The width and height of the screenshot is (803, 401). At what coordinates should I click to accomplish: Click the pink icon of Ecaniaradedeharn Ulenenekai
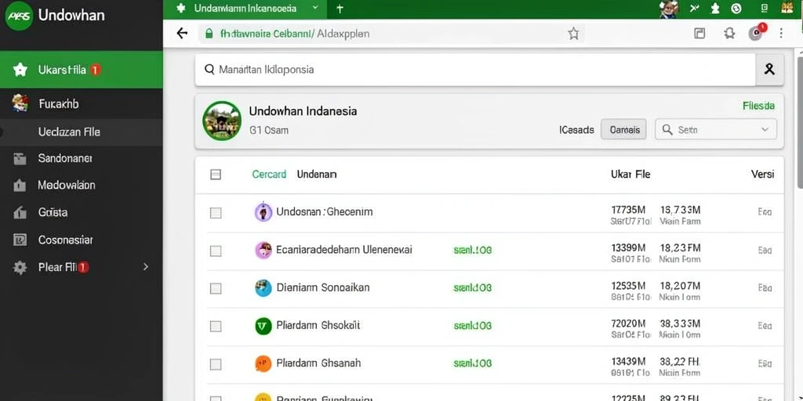tap(263, 250)
